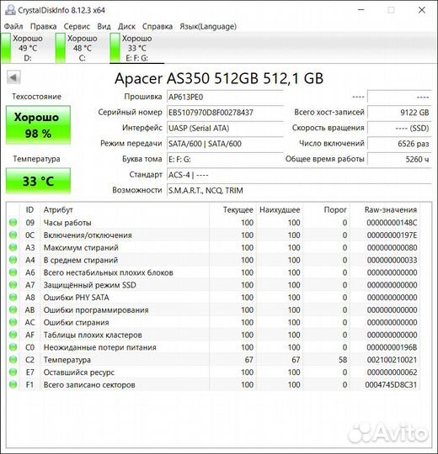Minimize the CrystalDiskInfo window
Viewport: 438px width, 454px height.
[x=361, y=10]
